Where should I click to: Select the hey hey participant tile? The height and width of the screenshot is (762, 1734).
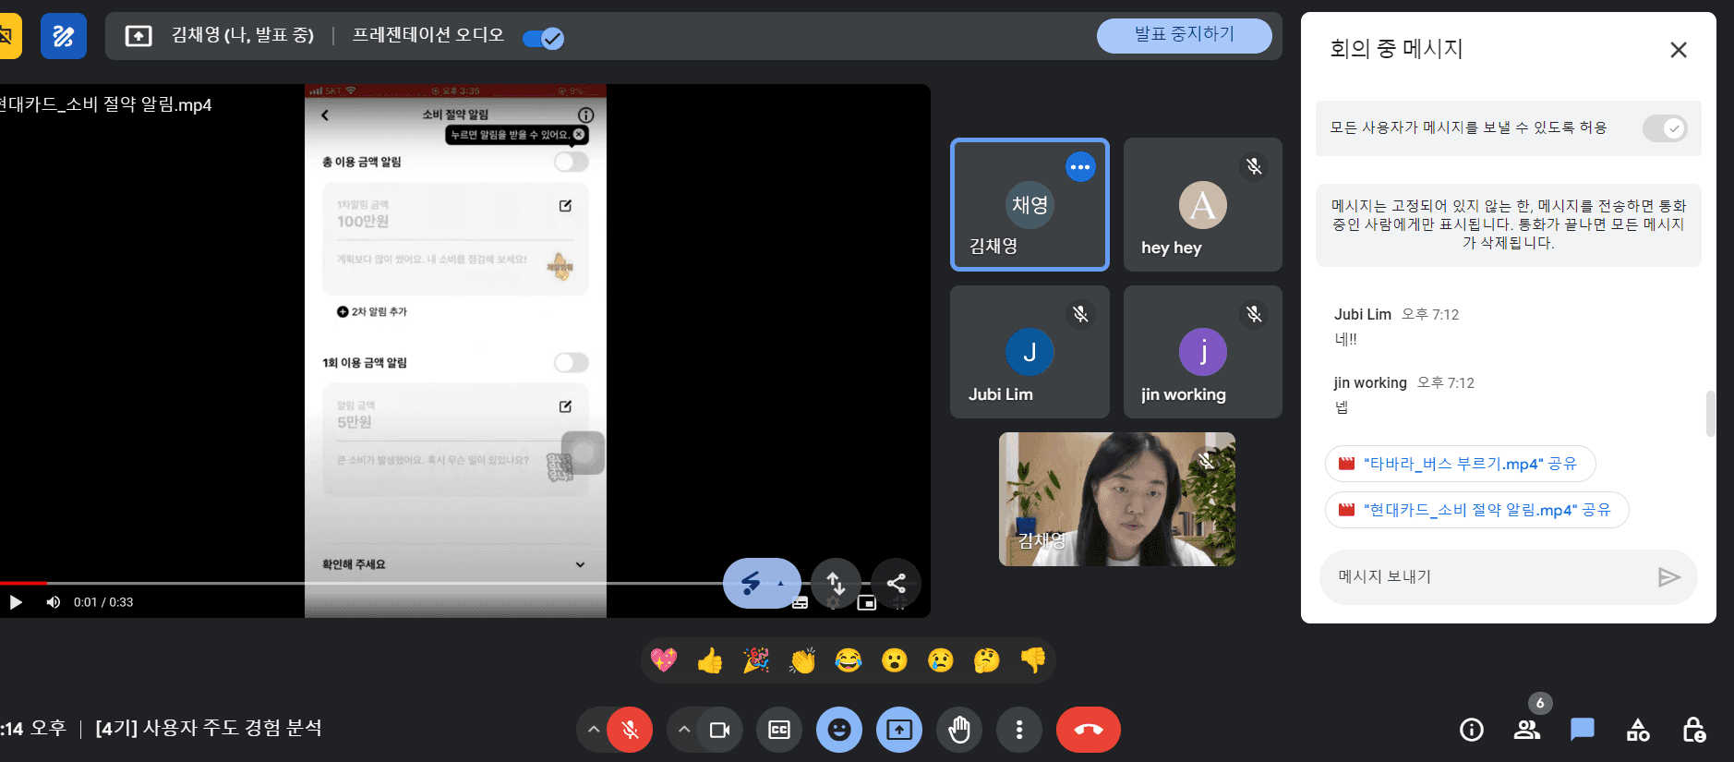tap(1202, 204)
